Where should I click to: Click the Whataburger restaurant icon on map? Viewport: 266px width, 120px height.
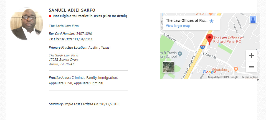coord(235,69)
